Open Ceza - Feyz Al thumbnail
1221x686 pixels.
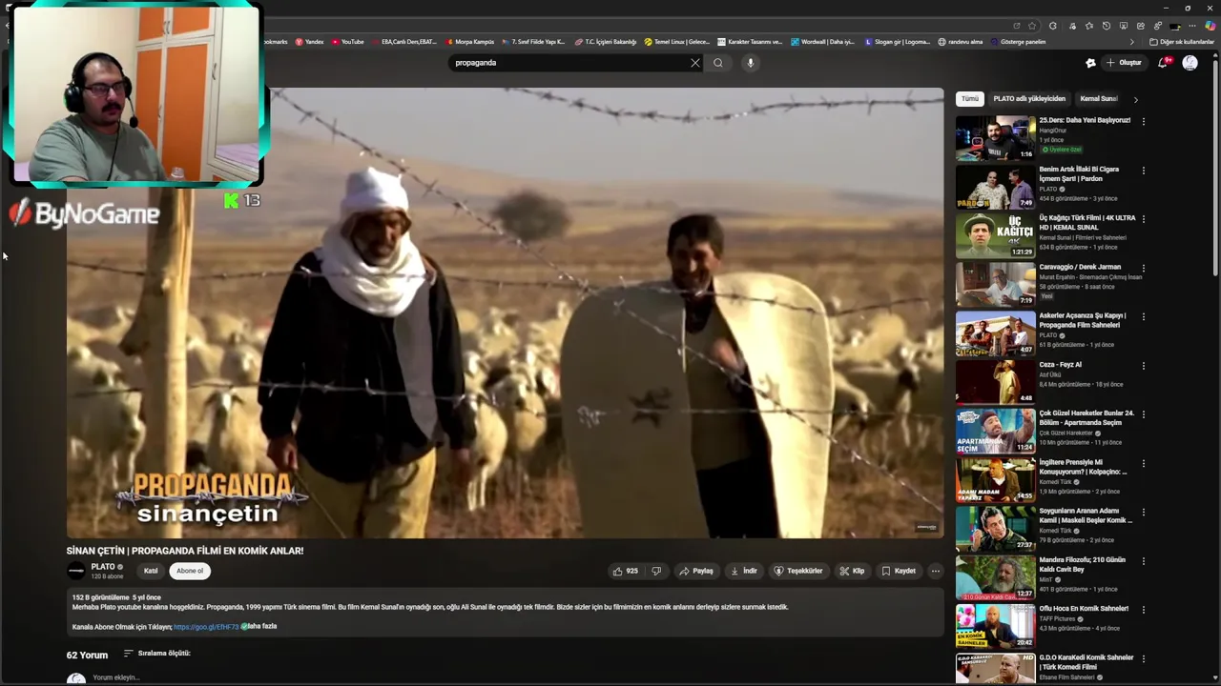click(995, 382)
